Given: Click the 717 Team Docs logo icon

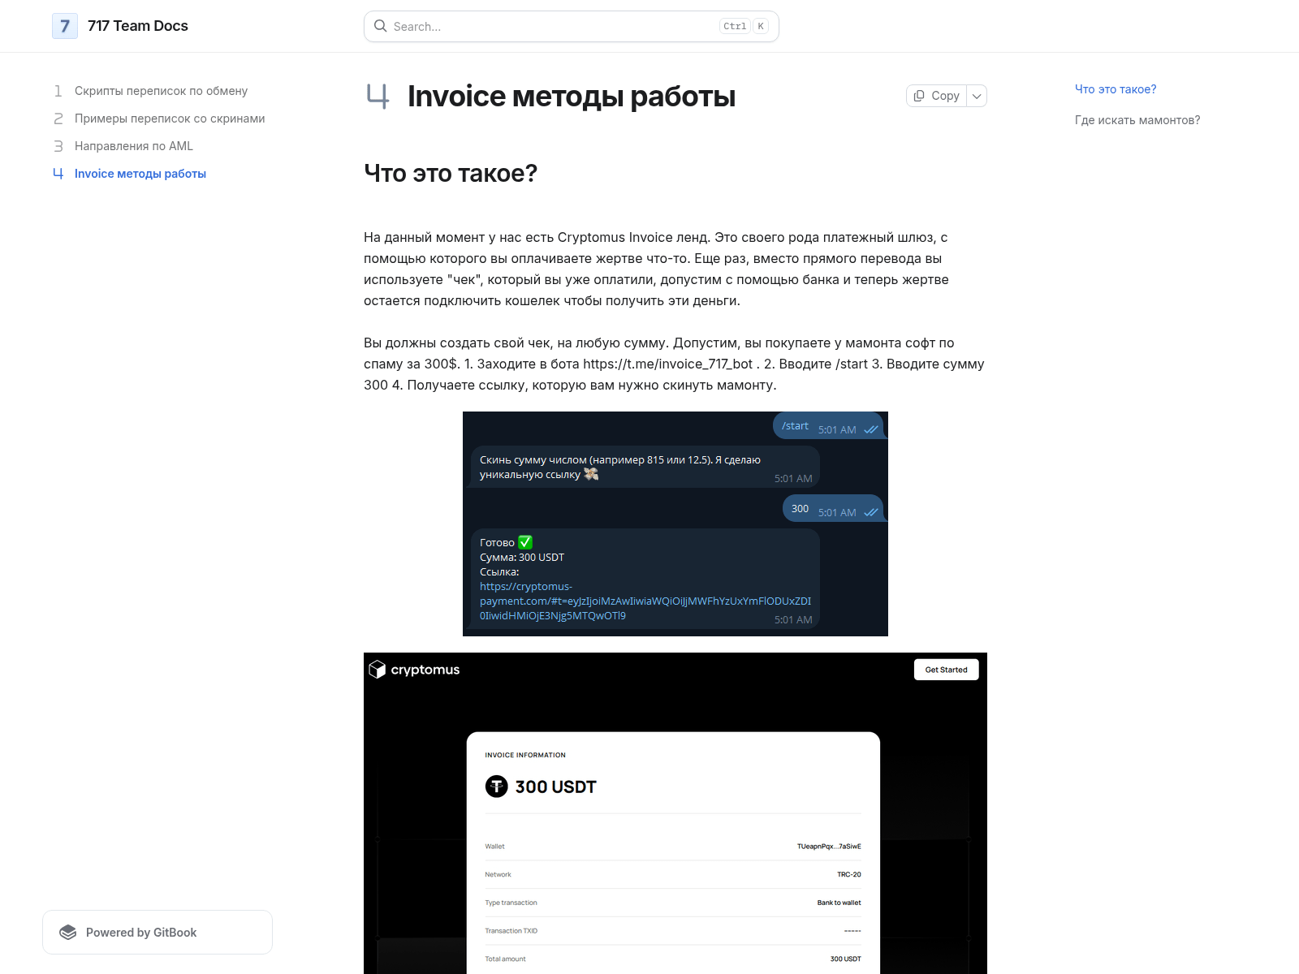Looking at the screenshot, I should click(64, 26).
